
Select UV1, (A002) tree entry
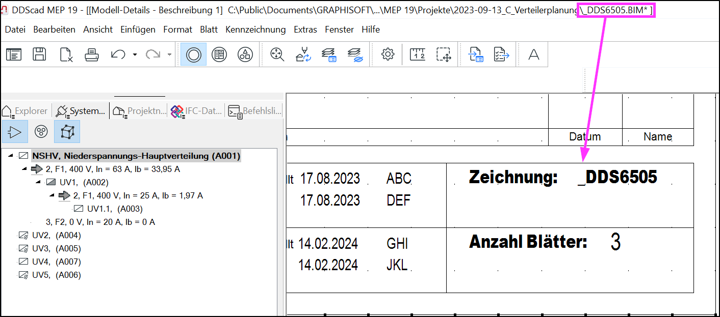tap(84, 182)
